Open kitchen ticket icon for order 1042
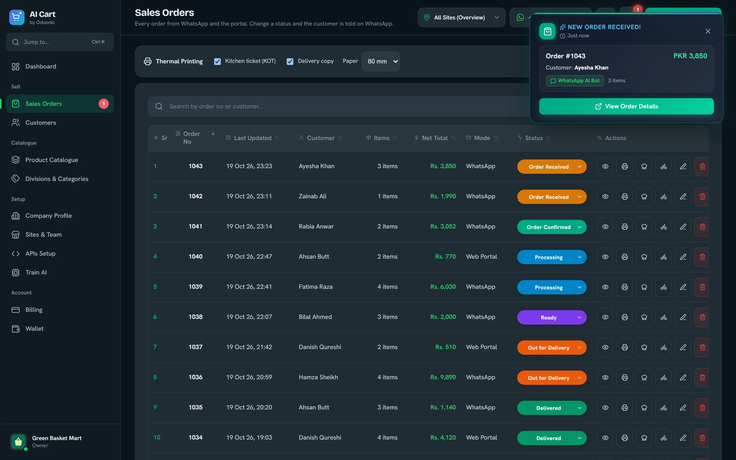The height and width of the screenshot is (460, 736). pos(644,197)
